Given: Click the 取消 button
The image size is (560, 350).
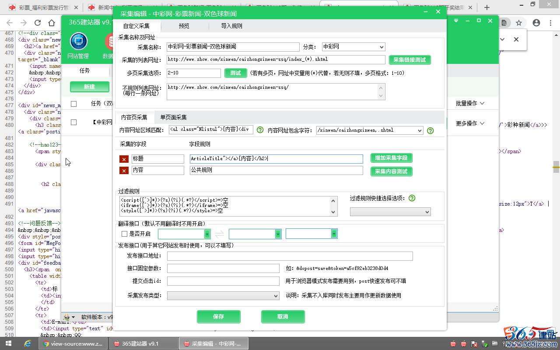Looking at the screenshot, I should click(x=283, y=317).
